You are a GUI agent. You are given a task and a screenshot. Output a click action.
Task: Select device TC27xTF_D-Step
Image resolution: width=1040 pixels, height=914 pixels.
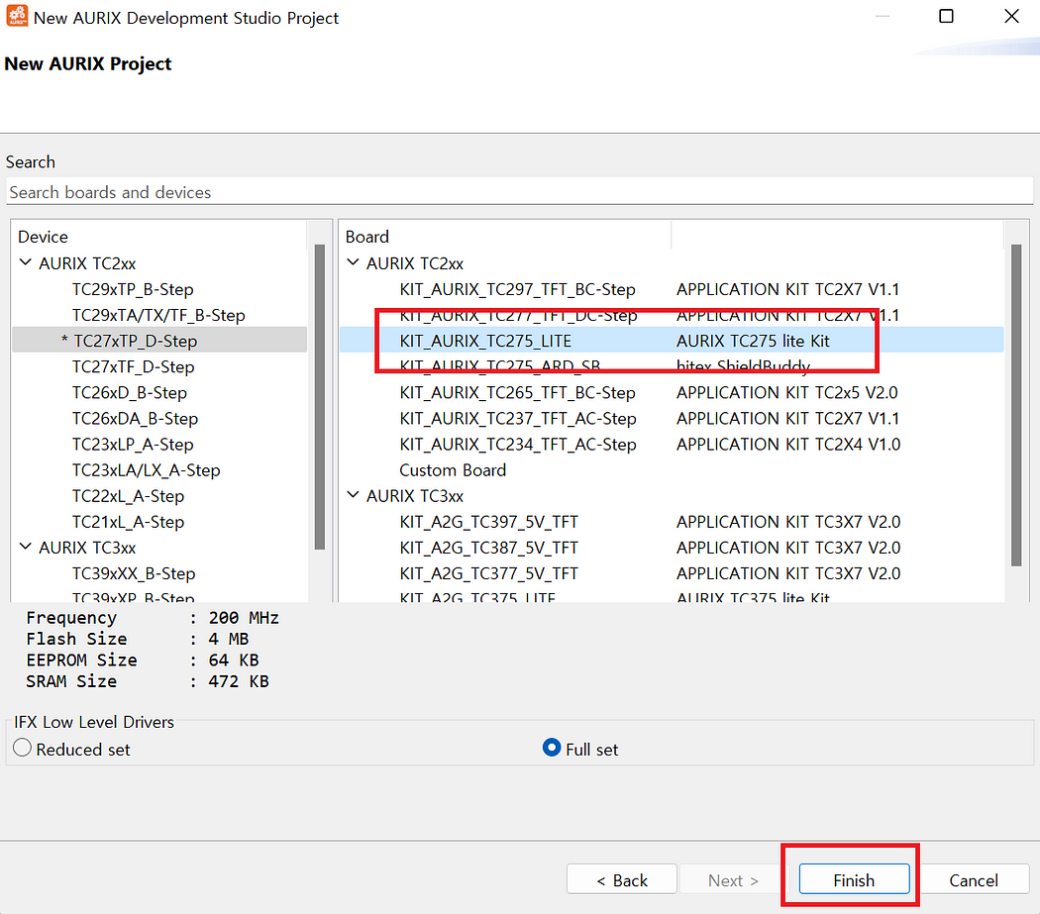(x=134, y=366)
